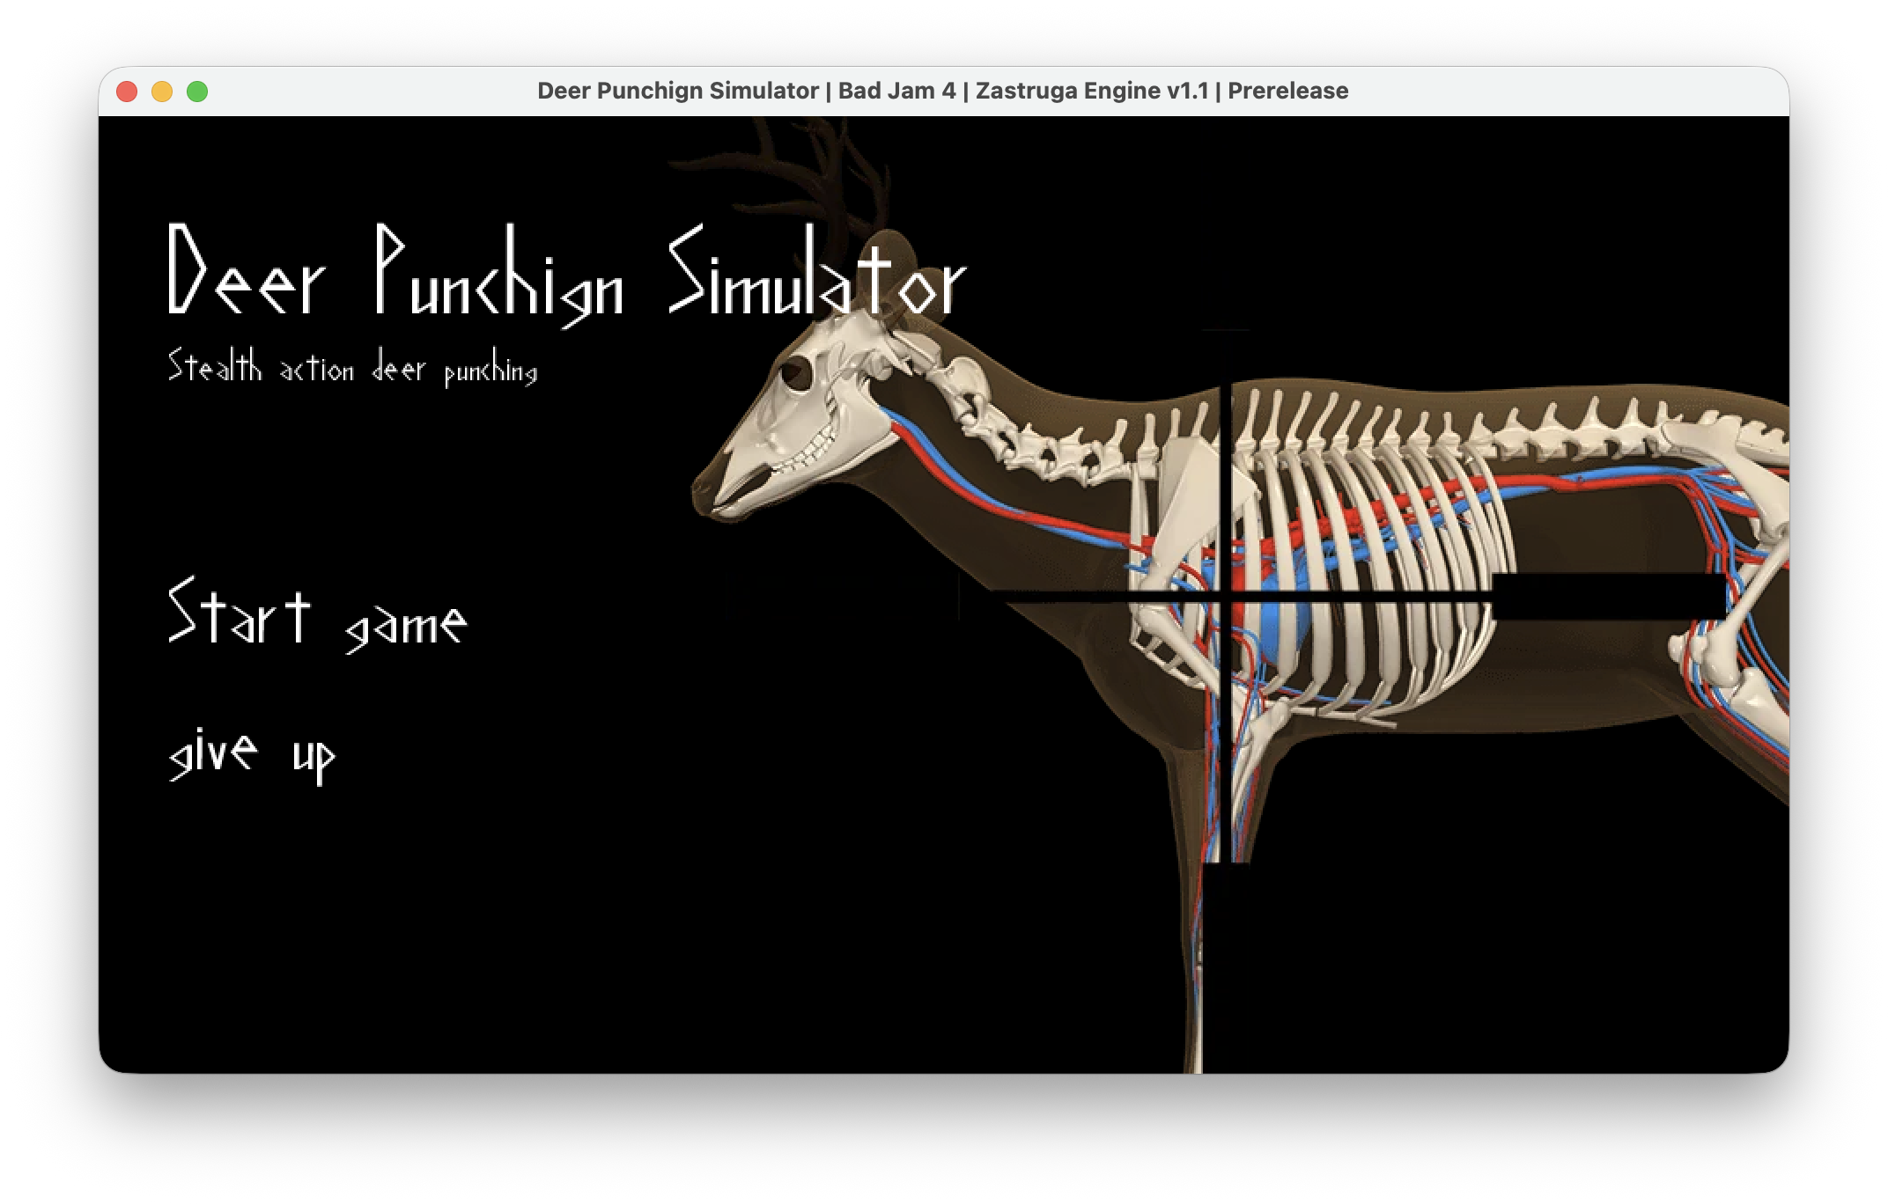Close the game window with red button

[x=127, y=92]
